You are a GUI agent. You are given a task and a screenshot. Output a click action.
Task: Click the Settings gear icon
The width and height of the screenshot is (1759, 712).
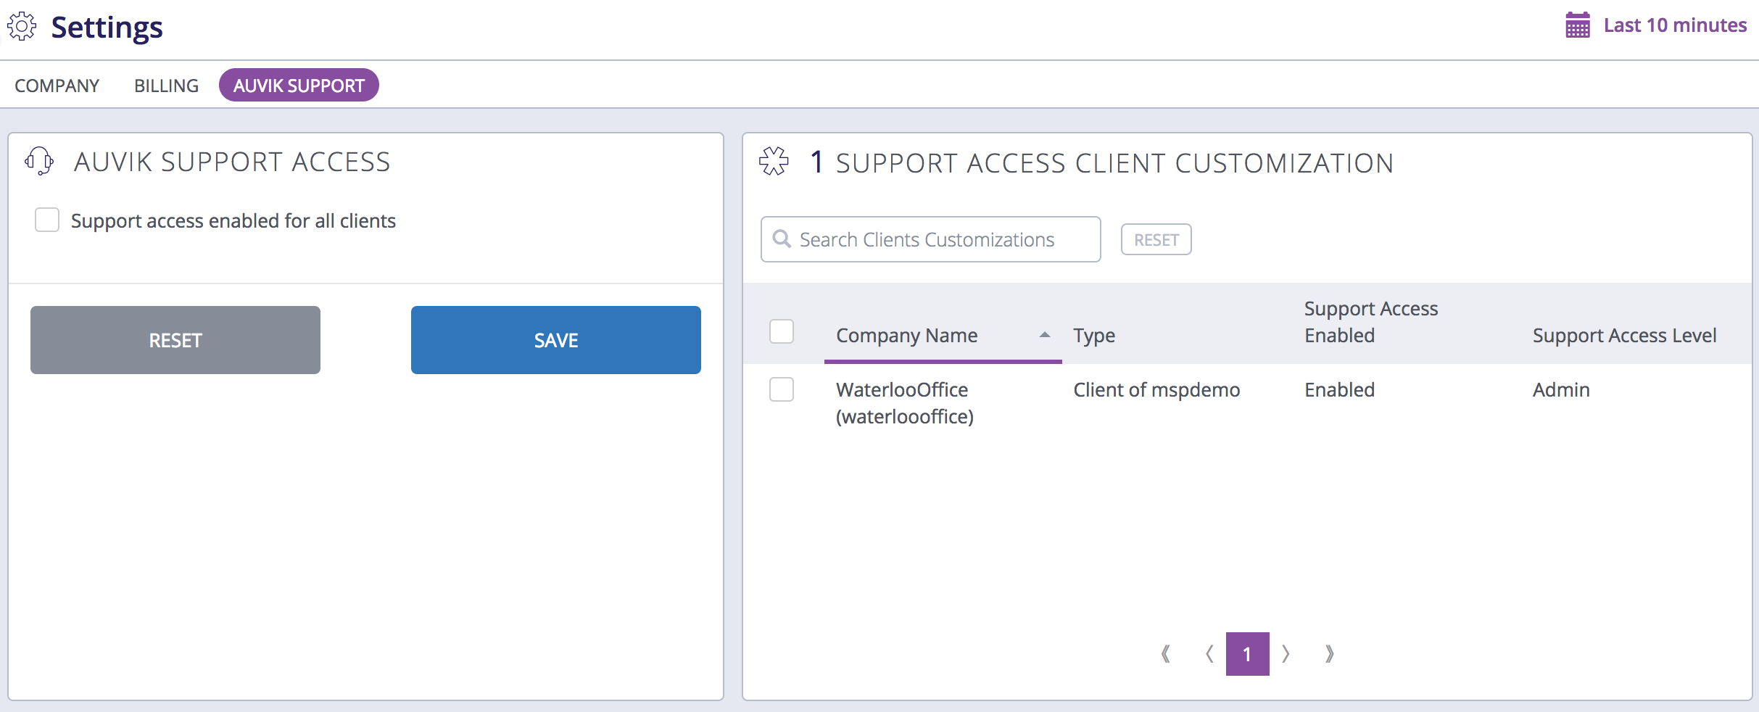(22, 25)
